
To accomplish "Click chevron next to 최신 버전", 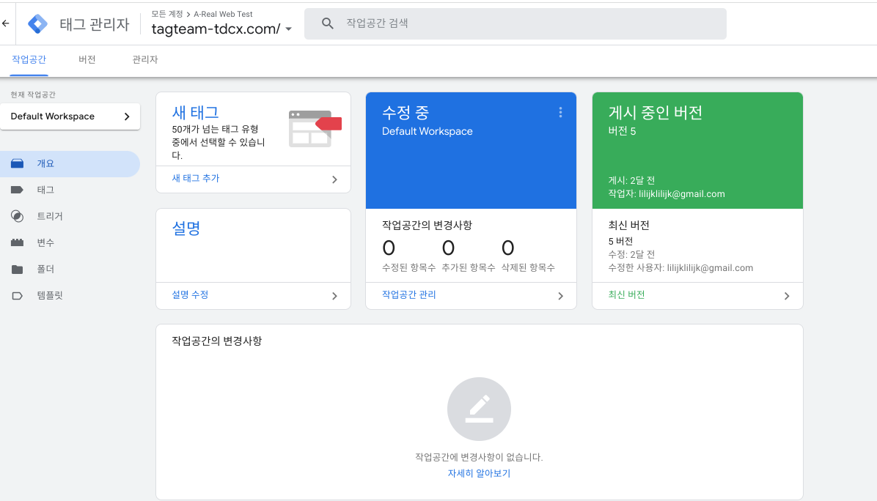I will click(x=787, y=296).
